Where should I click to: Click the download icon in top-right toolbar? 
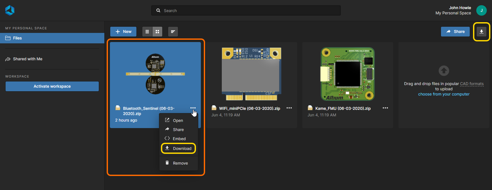[481, 32]
